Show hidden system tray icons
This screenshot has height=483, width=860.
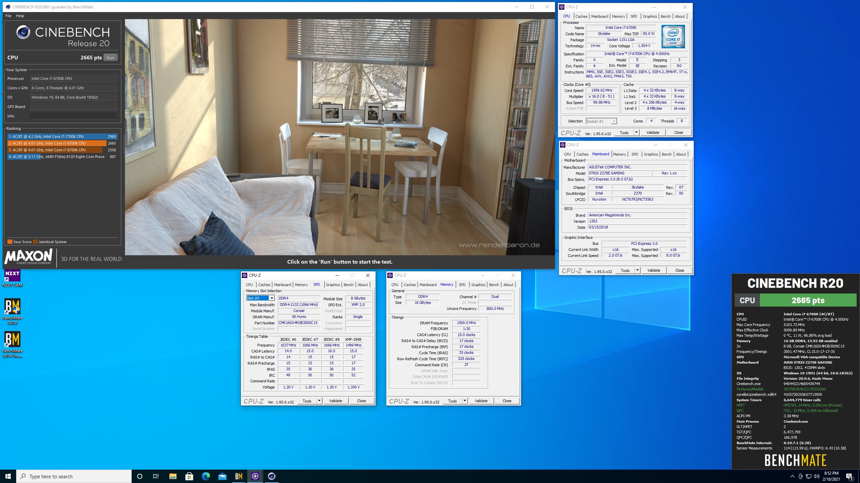tap(792, 476)
